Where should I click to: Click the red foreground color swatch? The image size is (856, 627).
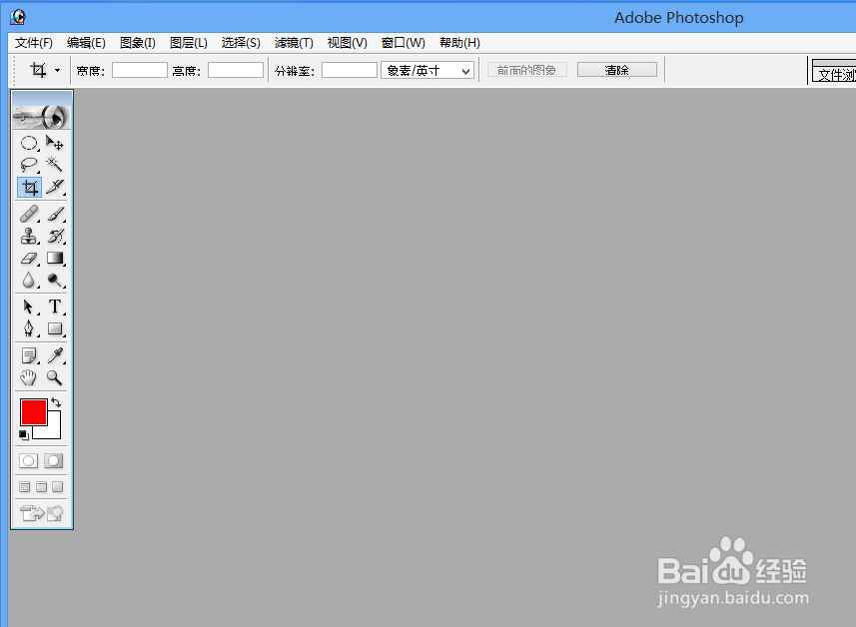(34, 412)
